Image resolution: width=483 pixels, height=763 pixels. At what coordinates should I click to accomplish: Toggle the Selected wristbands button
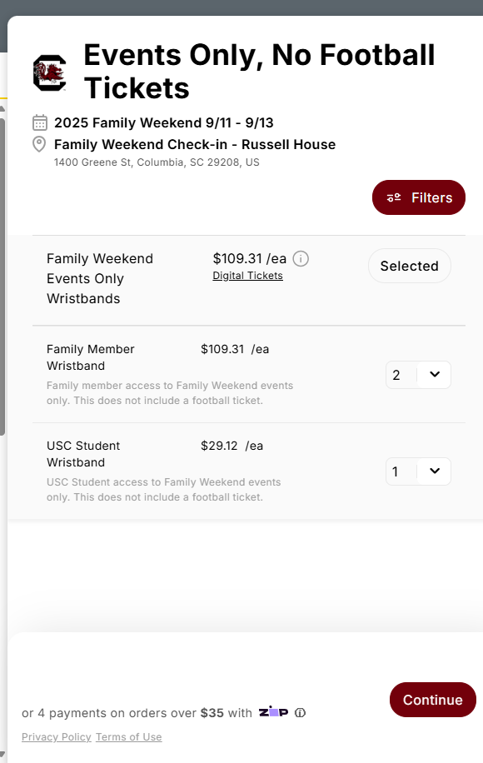coord(410,266)
